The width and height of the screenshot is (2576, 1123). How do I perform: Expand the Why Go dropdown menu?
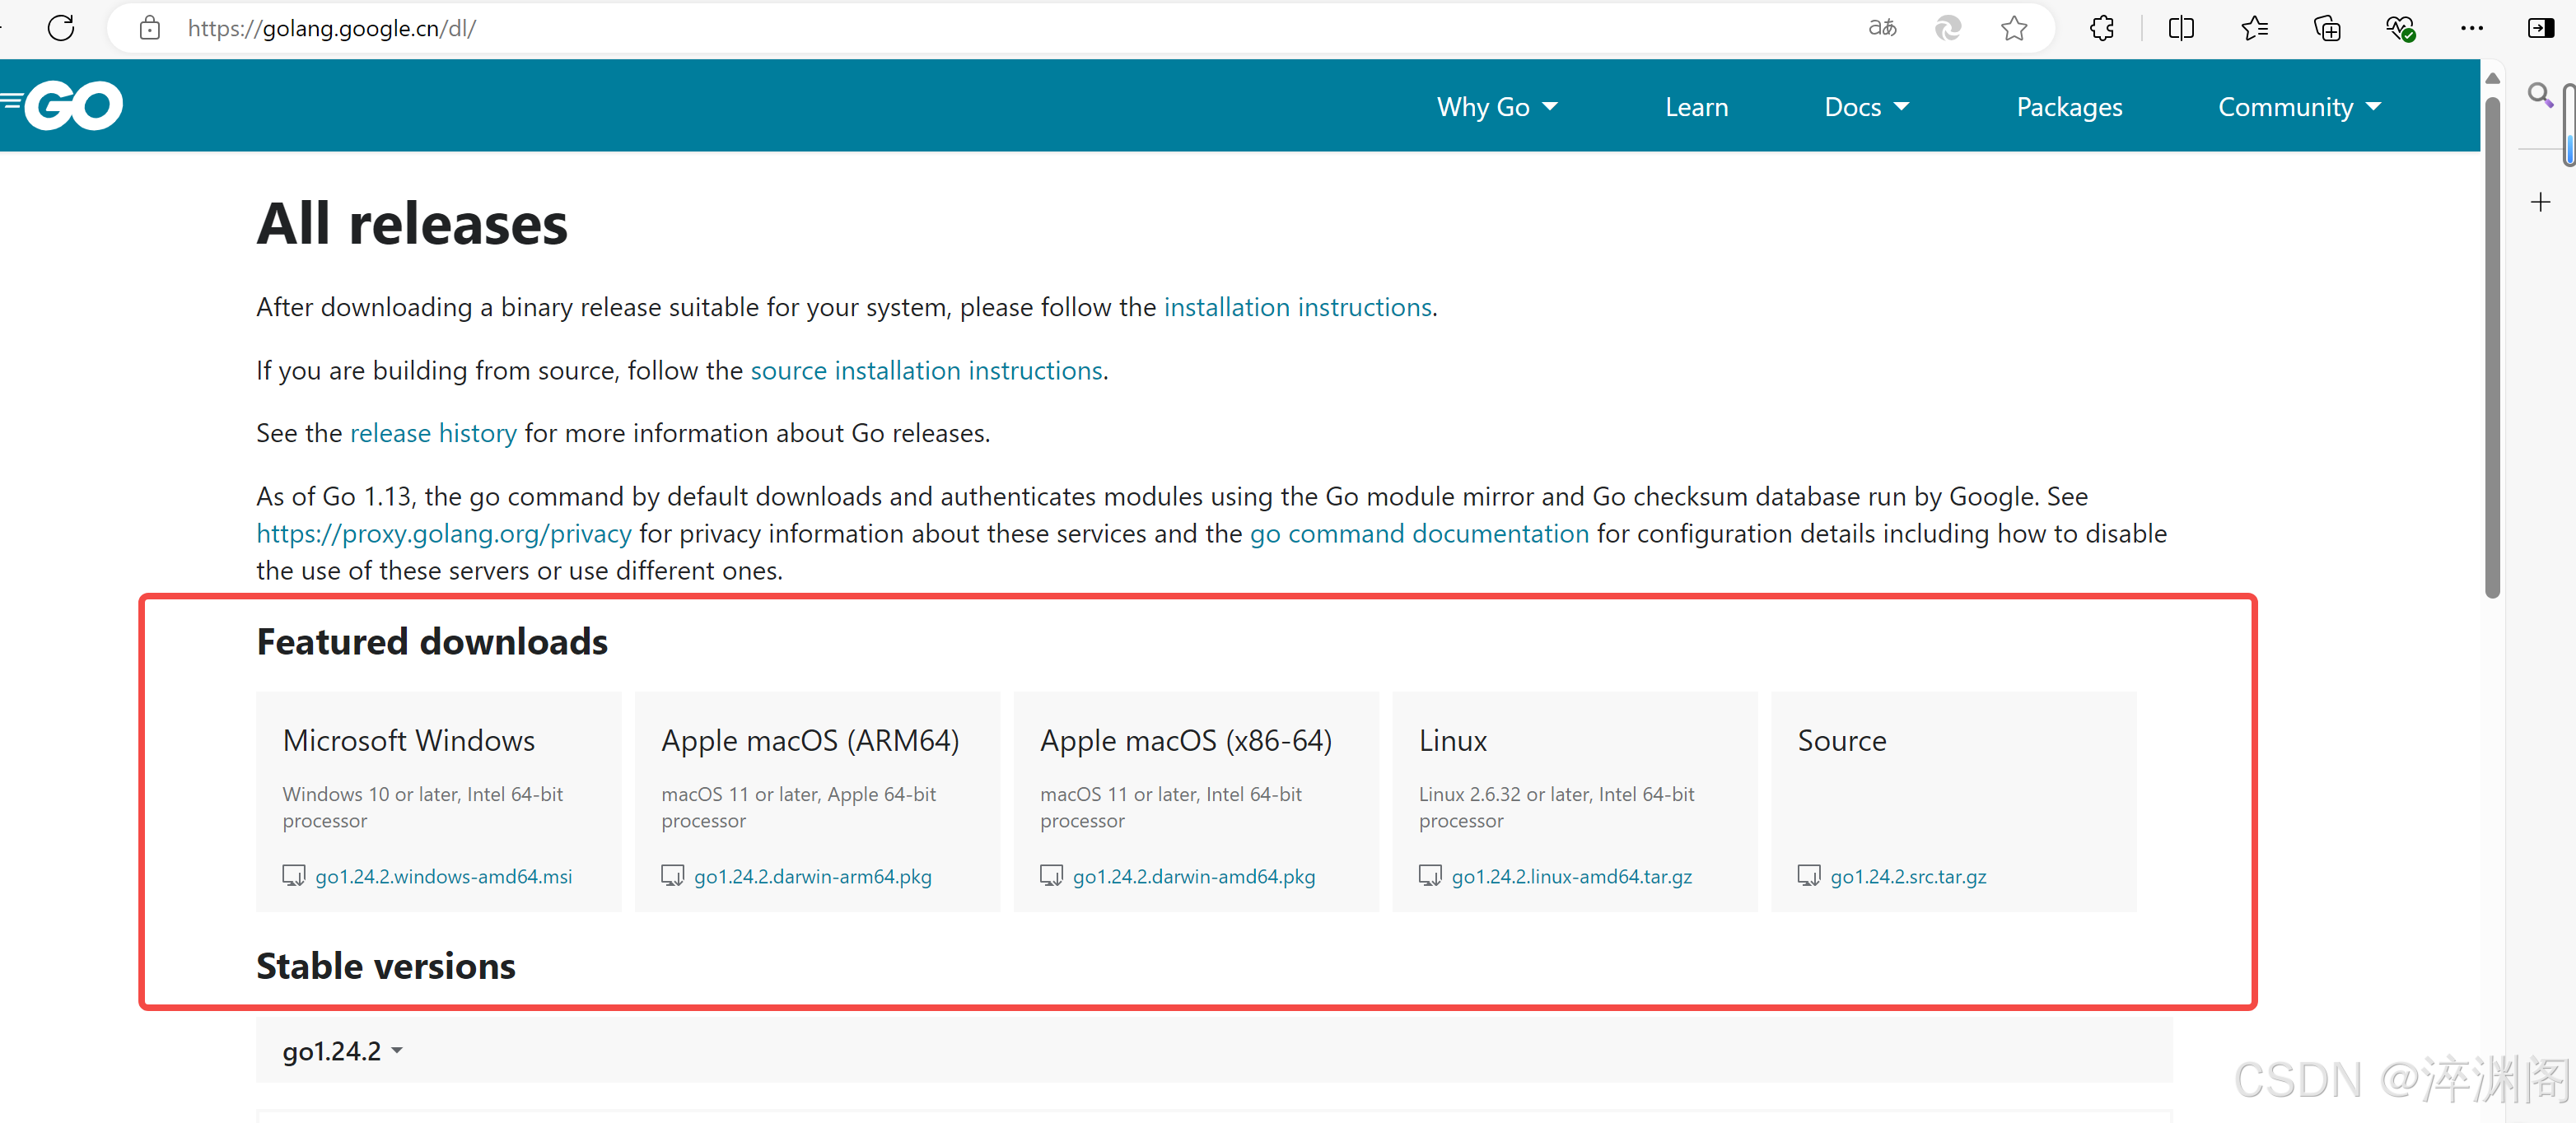[1497, 107]
